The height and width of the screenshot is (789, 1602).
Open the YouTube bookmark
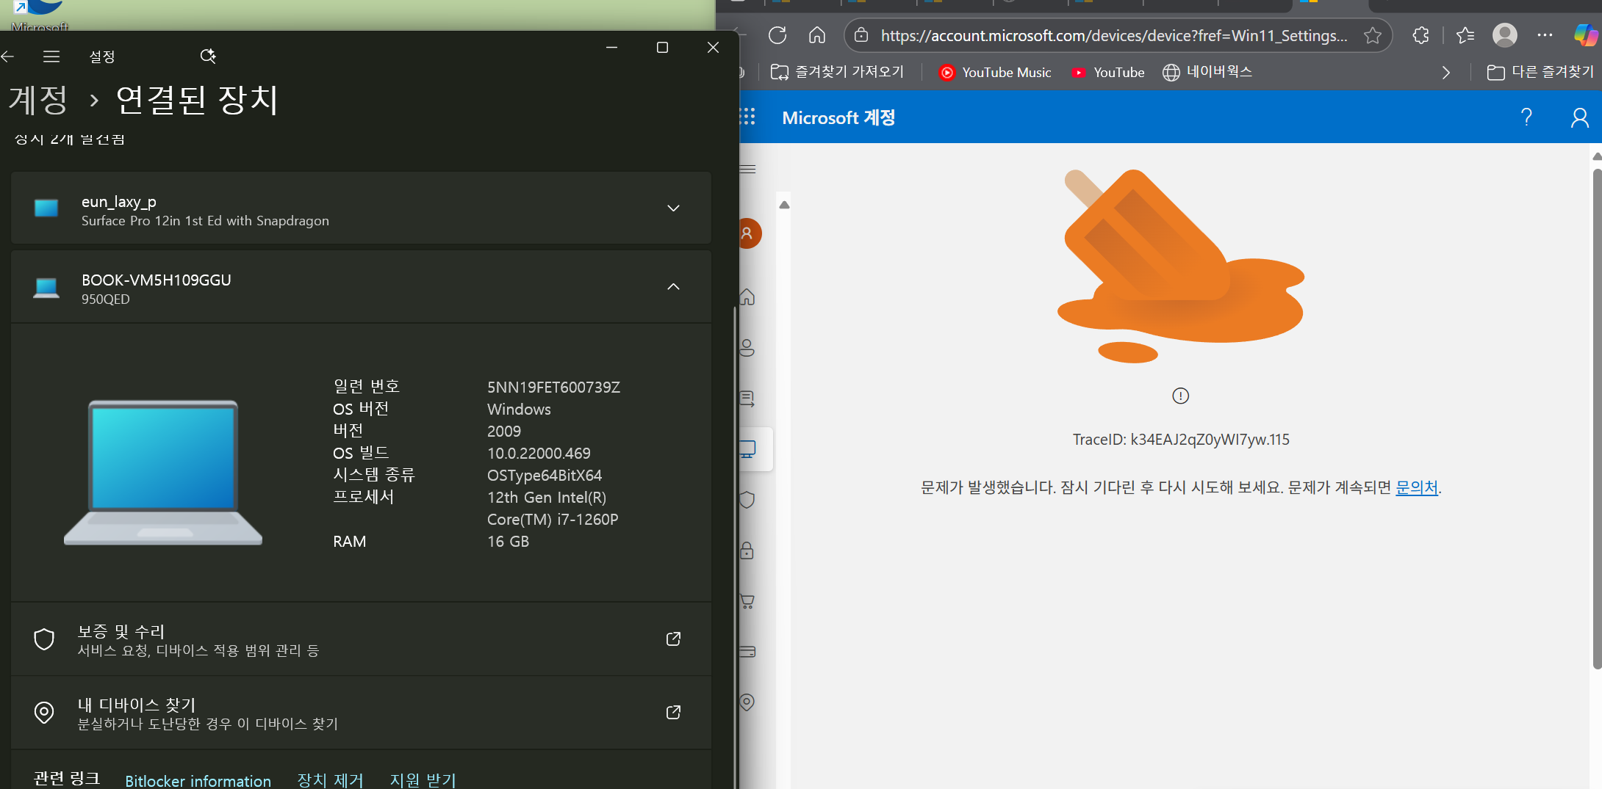coord(1107,73)
